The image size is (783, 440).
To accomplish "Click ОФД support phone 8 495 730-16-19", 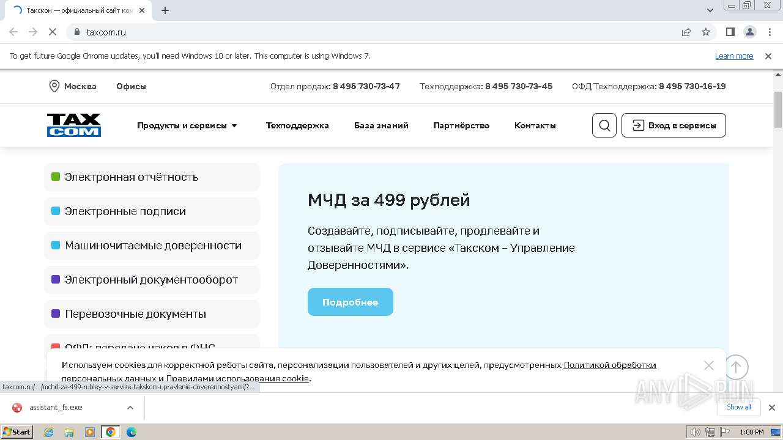I will pos(692,86).
